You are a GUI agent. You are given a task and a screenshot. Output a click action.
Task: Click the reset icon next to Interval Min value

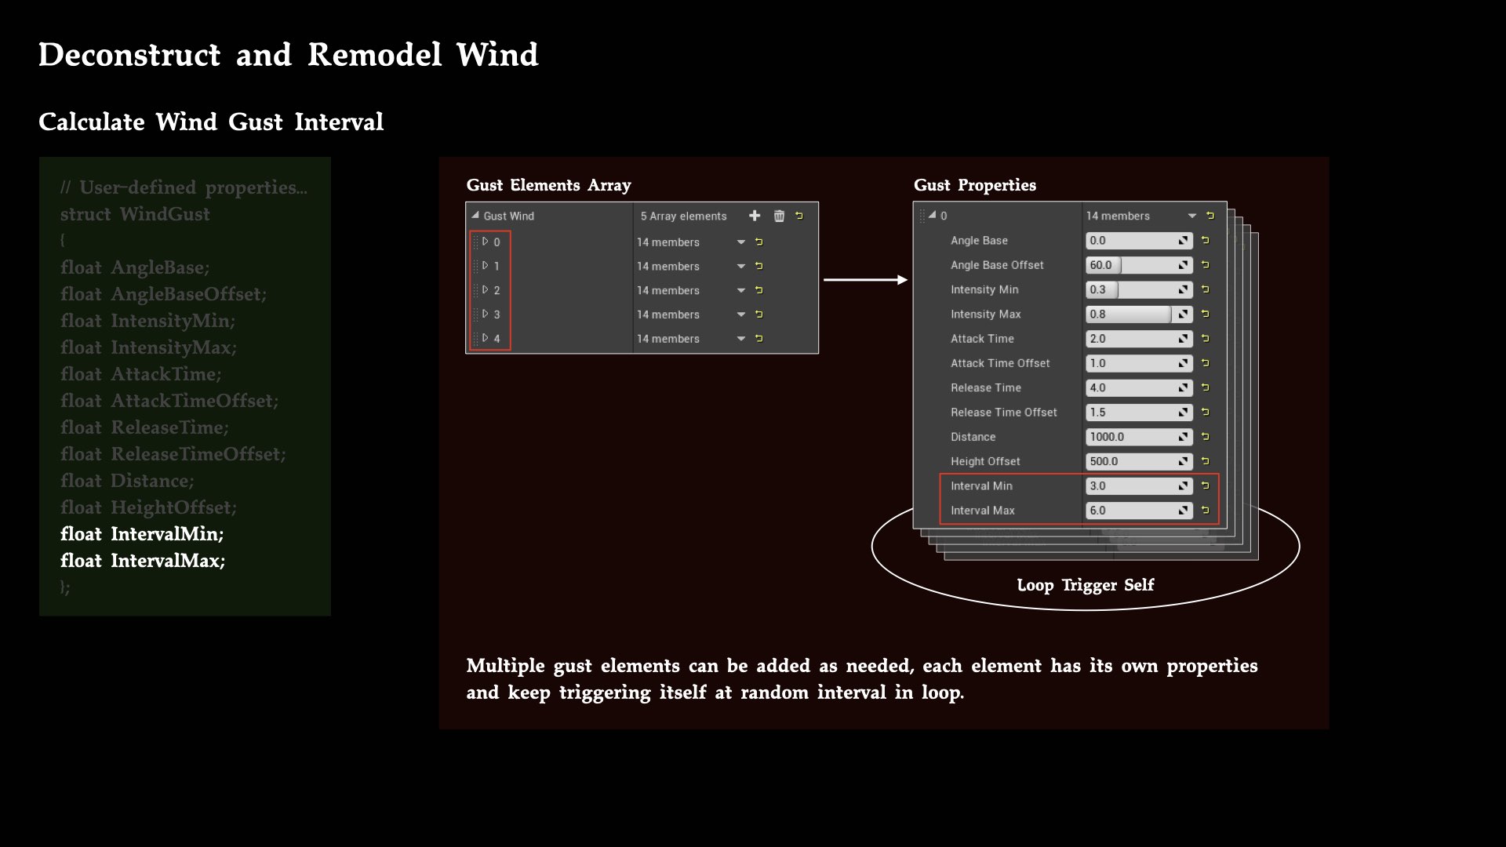coord(1206,485)
